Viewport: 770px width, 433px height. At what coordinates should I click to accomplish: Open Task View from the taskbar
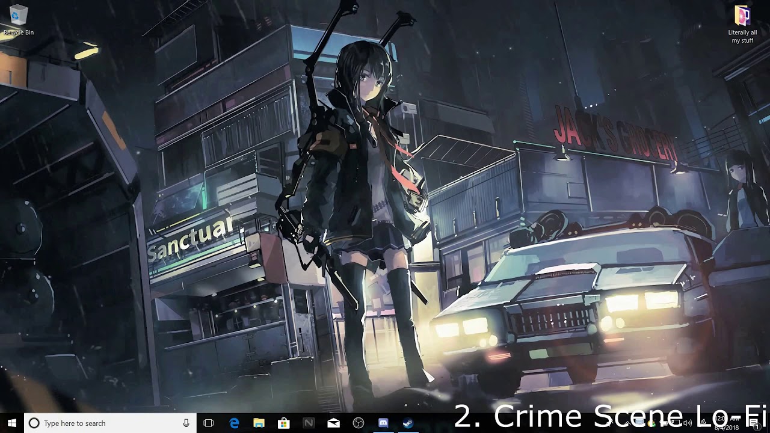pyautogui.click(x=209, y=423)
